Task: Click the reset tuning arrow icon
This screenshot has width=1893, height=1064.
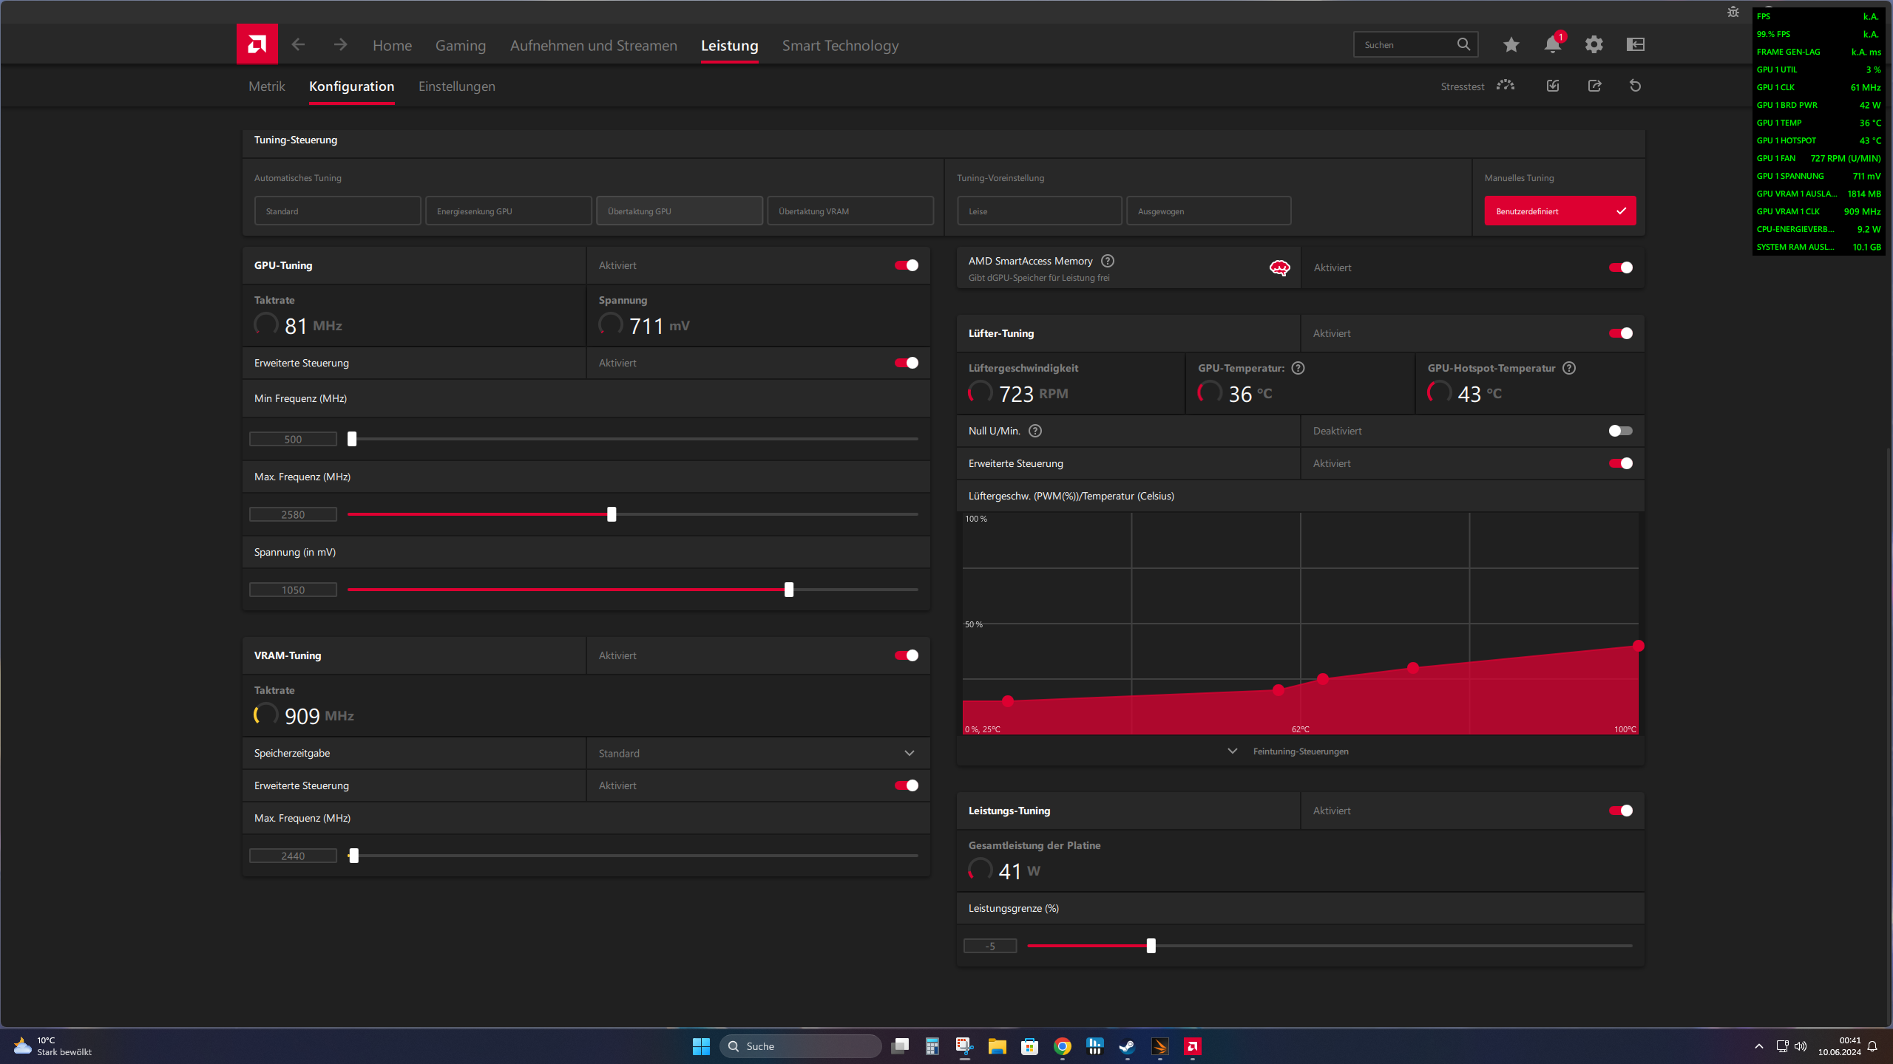Action: point(1635,86)
